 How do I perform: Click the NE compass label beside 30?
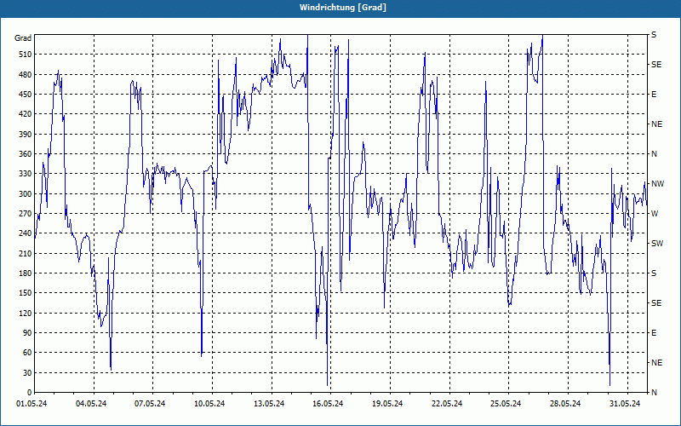pyautogui.click(x=657, y=363)
